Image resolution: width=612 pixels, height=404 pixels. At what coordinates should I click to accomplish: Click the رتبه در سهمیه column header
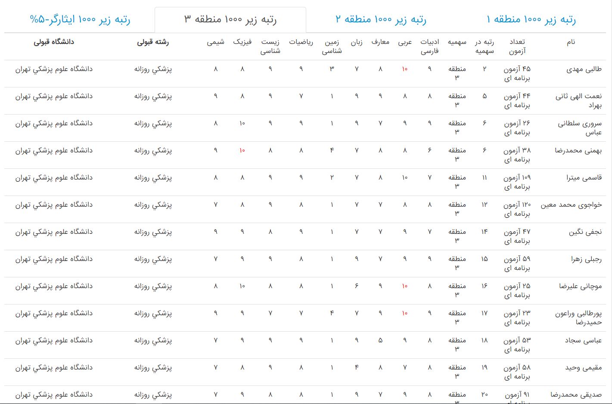click(x=485, y=47)
